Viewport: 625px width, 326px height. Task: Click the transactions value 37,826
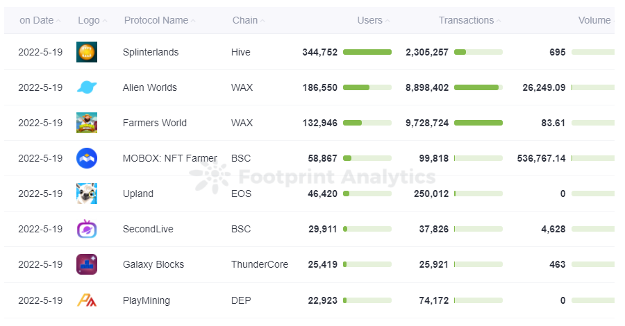(433, 230)
